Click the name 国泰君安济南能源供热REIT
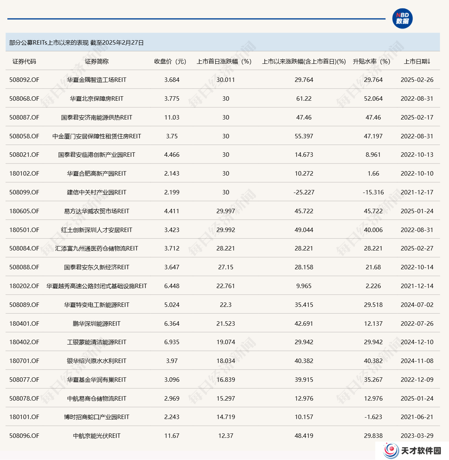This screenshot has height=460, width=449. [97, 118]
